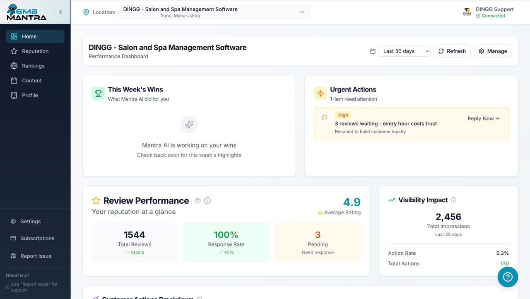The image size is (530, 299).
Task: Click the Total Actions label
Action: point(404,263)
